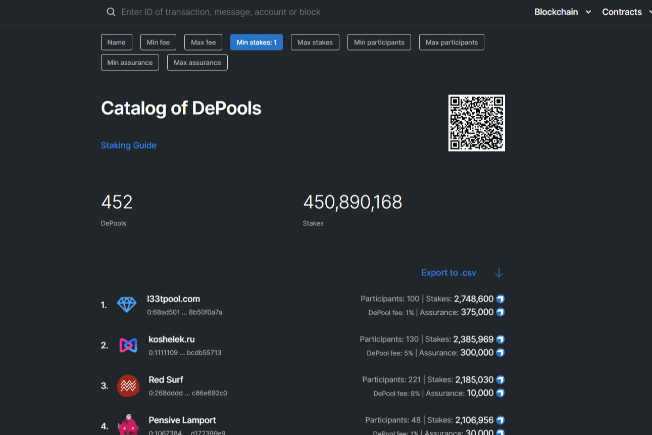Click the search magnifier icon
Screen dimensions: 652x435
[111, 12]
